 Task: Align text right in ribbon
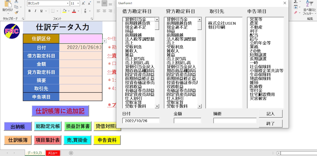pos(111,11)
